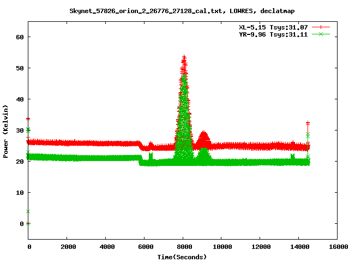The width and height of the screenshot is (349, 262).
Task: Click the y-axis tick label "50"
Action: click(x=20, y=68)
